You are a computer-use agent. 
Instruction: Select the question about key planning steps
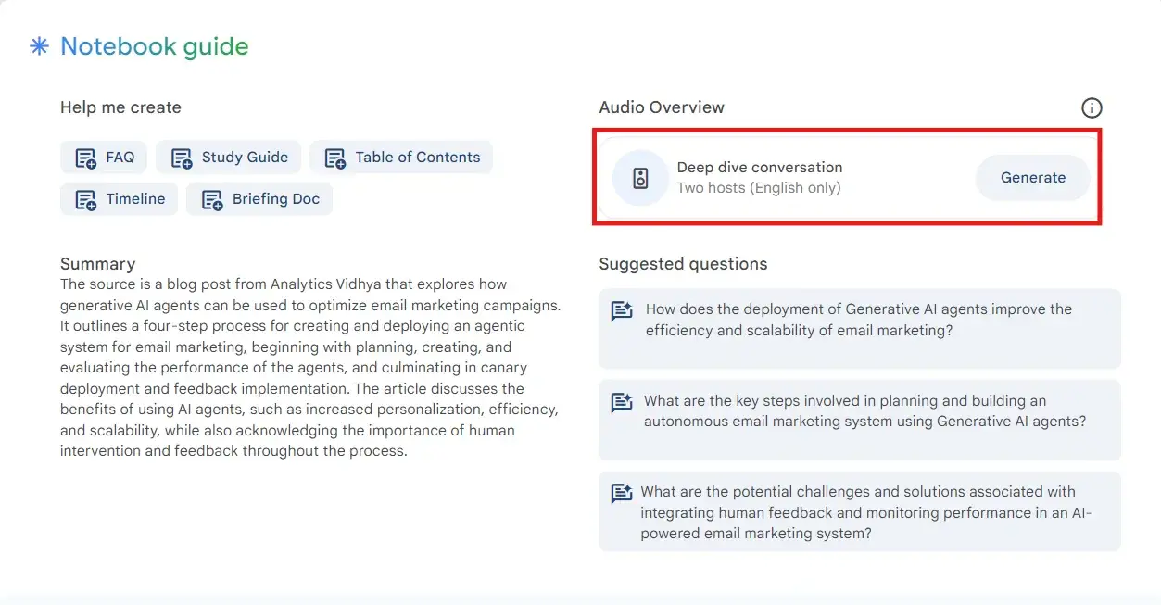click(864, 411)
